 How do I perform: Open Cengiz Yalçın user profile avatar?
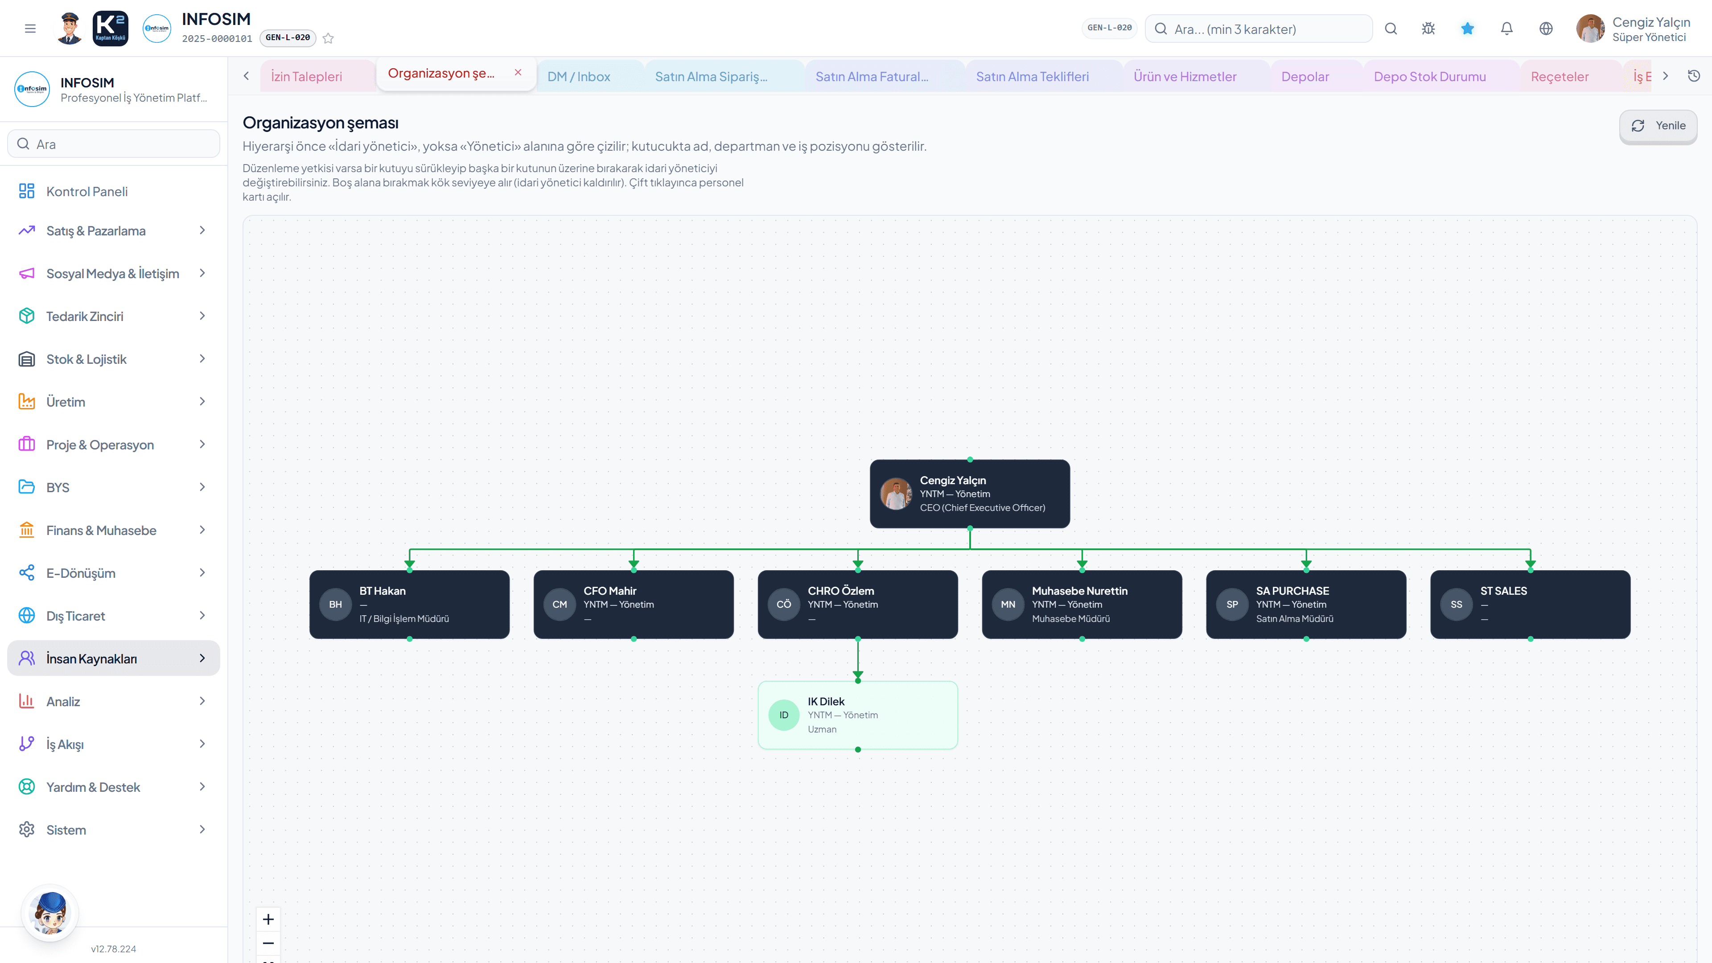1590,29
